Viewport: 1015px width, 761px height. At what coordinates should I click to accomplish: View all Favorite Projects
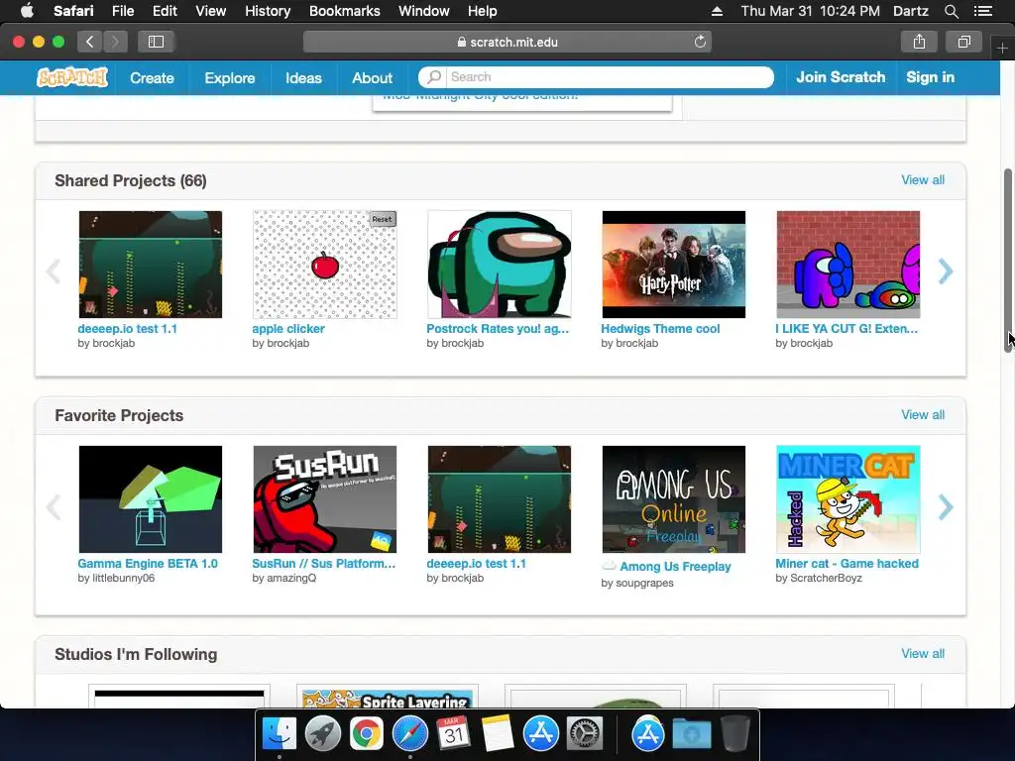923,415
